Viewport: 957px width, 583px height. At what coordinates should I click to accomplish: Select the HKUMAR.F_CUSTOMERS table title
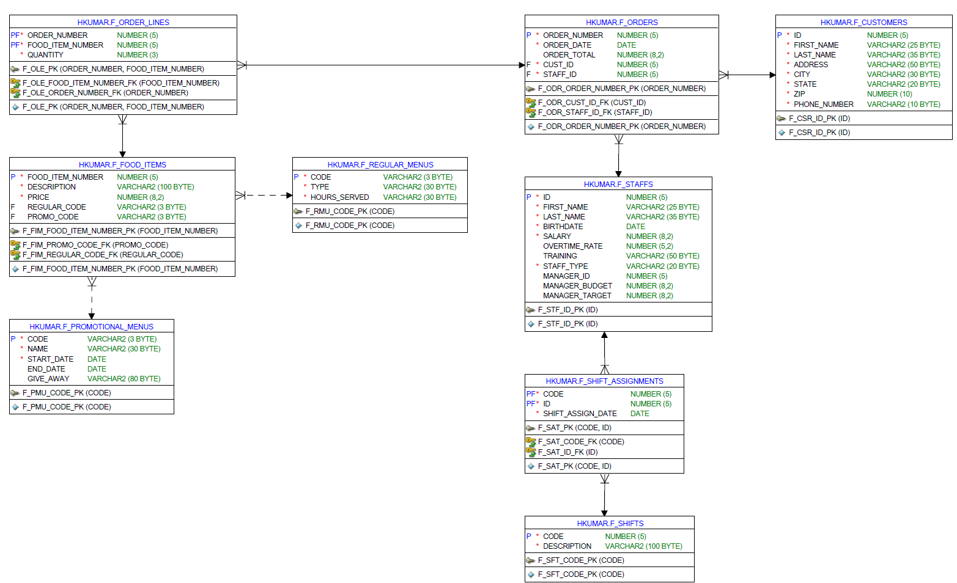(863, 22)
